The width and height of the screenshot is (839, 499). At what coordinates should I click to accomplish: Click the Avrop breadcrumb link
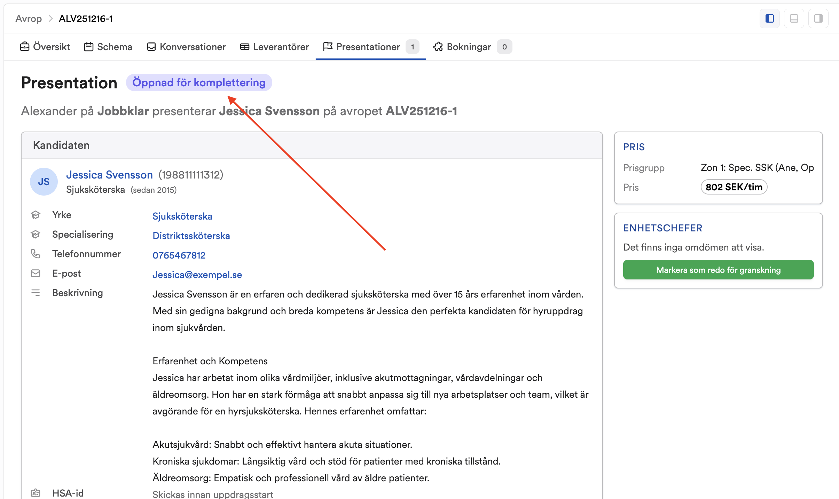coord(29,18)
